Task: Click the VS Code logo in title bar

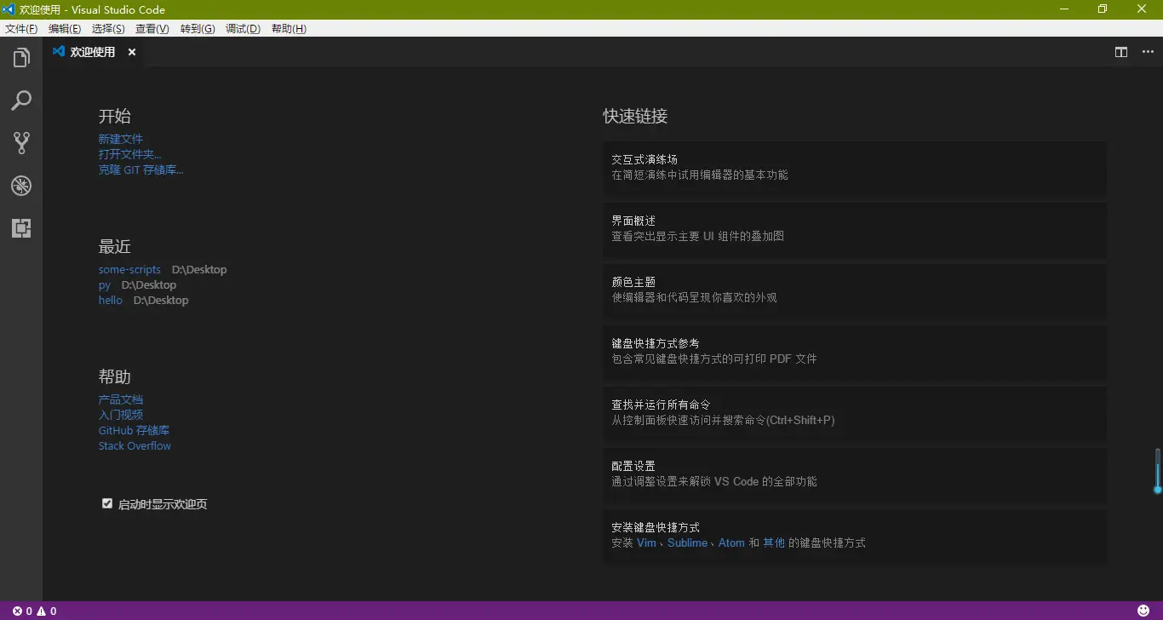Action: point(9,9)
